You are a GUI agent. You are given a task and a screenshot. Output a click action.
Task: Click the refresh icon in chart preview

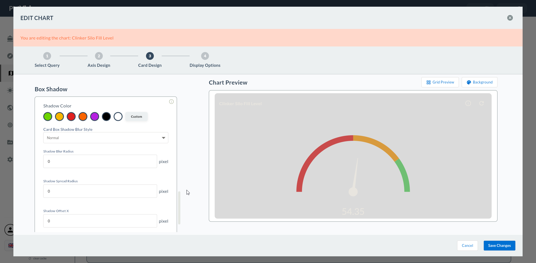pyautogui.click(x=482, y=103)
